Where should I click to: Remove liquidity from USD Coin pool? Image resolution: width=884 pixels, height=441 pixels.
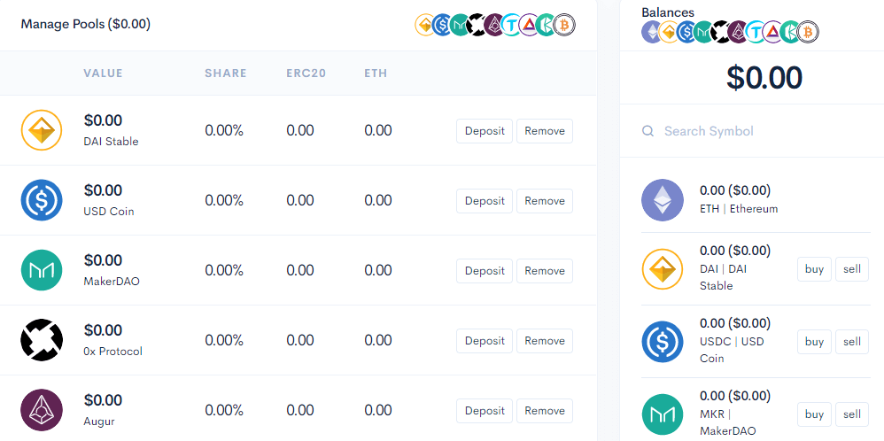[x=544, y=201]
